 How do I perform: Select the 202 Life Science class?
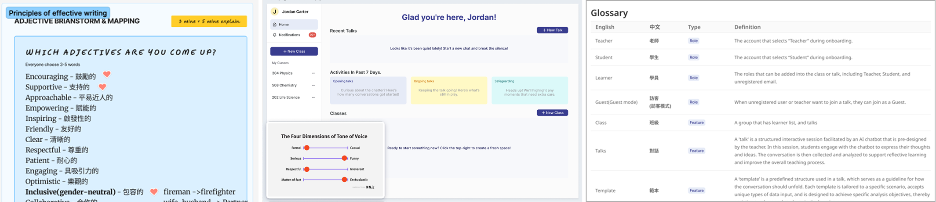(x=286, y=97)
